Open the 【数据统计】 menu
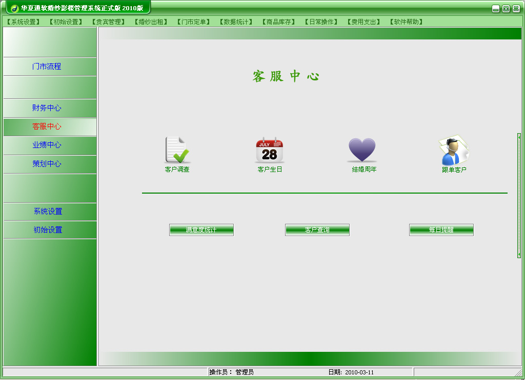The width and height of the screenshot is (525, 380). pyautogui.click(x=236, y=22)
